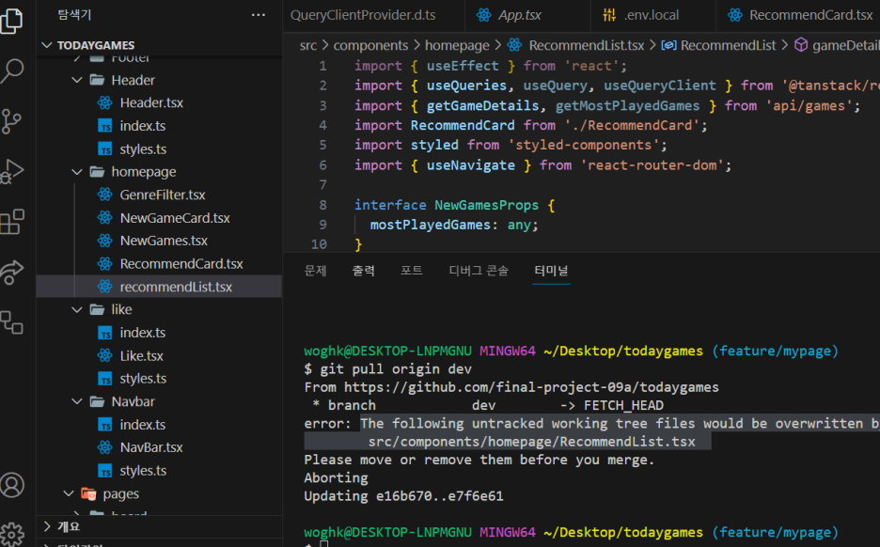This screenshot has height=547, width=880.
Task: Open the Extensions view icon
Action: (12, 222)
